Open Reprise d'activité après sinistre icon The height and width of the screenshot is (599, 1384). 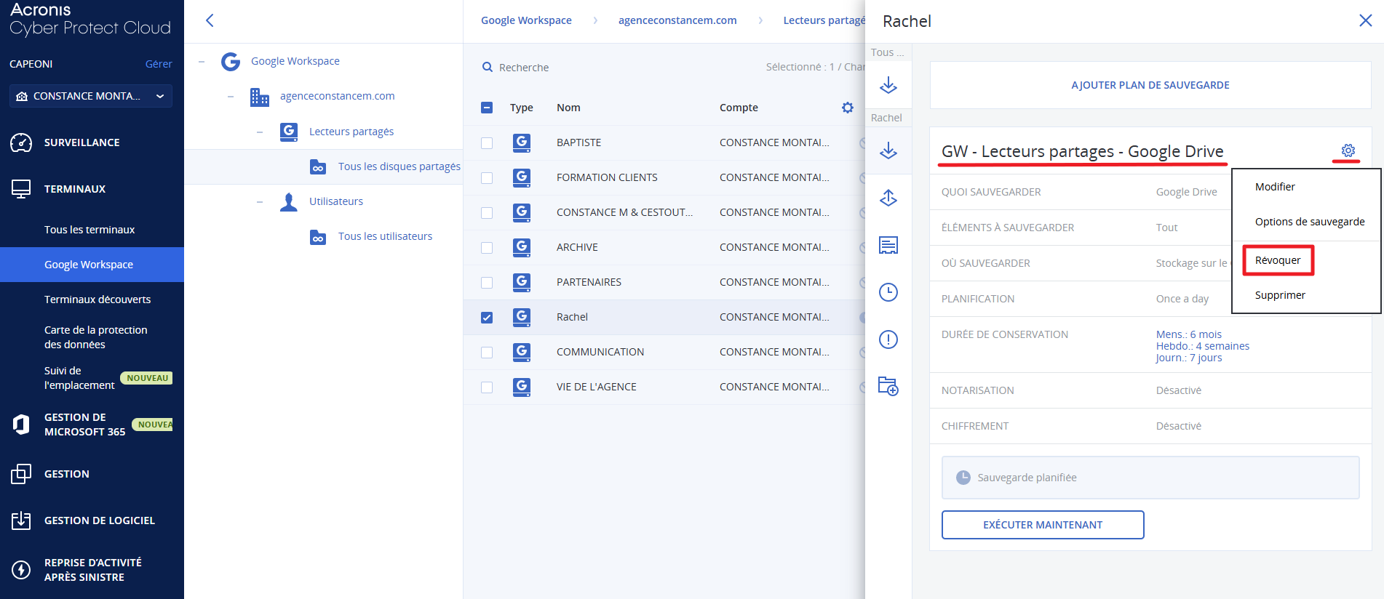click(21, 570)
